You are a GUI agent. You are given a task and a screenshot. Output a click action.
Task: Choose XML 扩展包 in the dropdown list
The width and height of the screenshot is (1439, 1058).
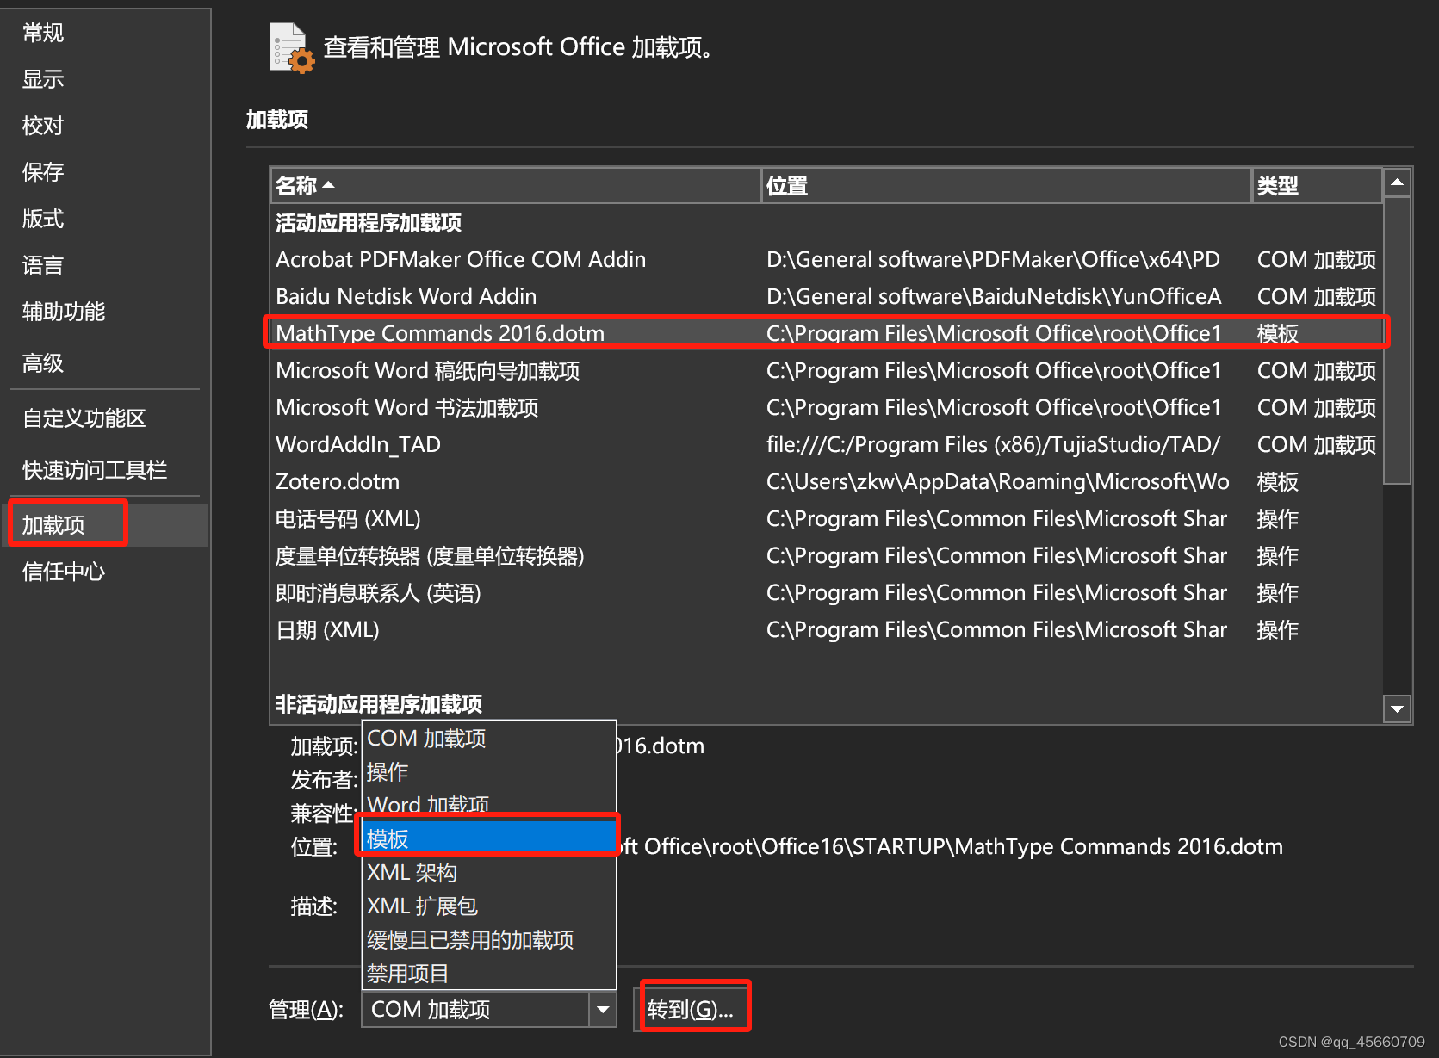coord(489,906)
